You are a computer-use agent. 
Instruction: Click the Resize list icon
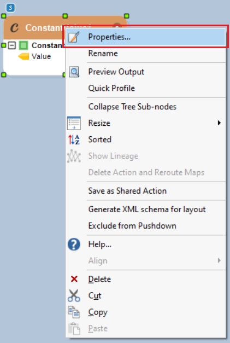pyautogui.click(x=74, y=123)
